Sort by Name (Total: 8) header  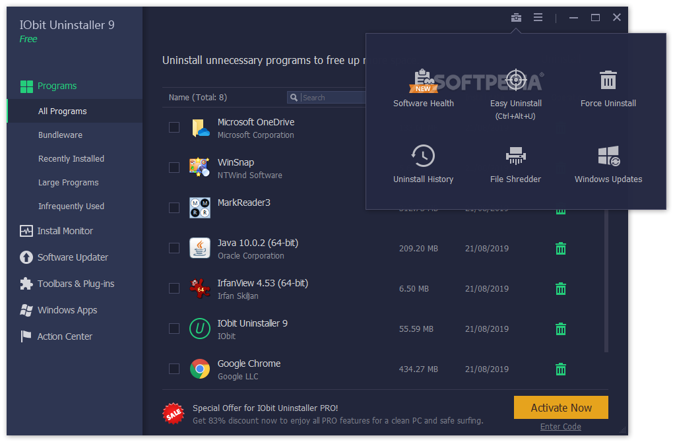click(197, 98)
